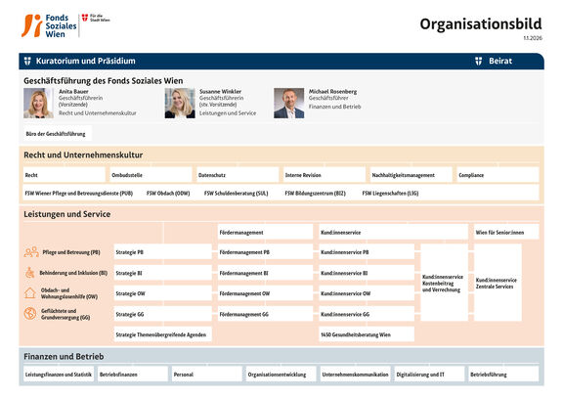Click the Strategie OW box

coord(162,293)
